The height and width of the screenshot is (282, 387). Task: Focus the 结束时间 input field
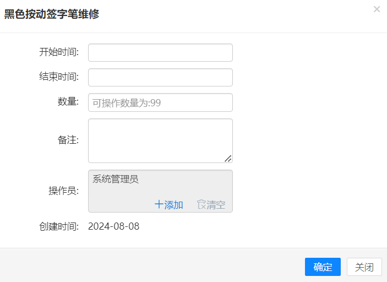(160, 78)
